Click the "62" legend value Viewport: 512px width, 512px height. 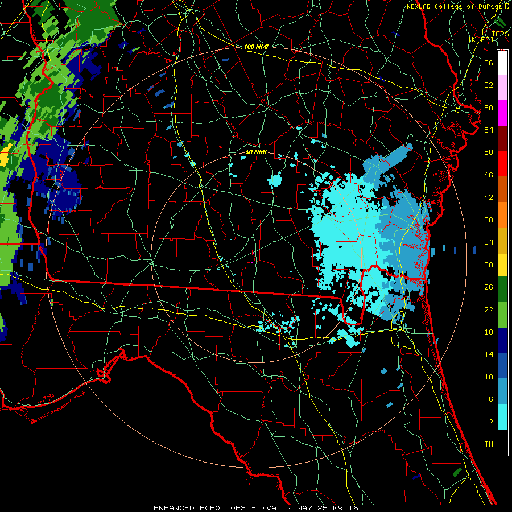point(489,85)
